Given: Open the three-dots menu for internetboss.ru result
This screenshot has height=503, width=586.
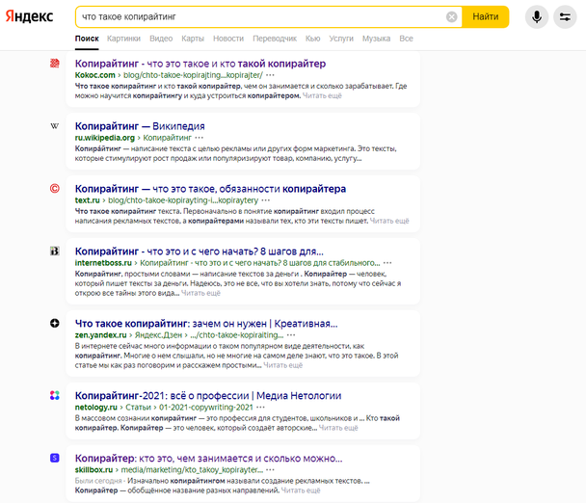Looking at the screenshot, I should (x=387, y=263).
